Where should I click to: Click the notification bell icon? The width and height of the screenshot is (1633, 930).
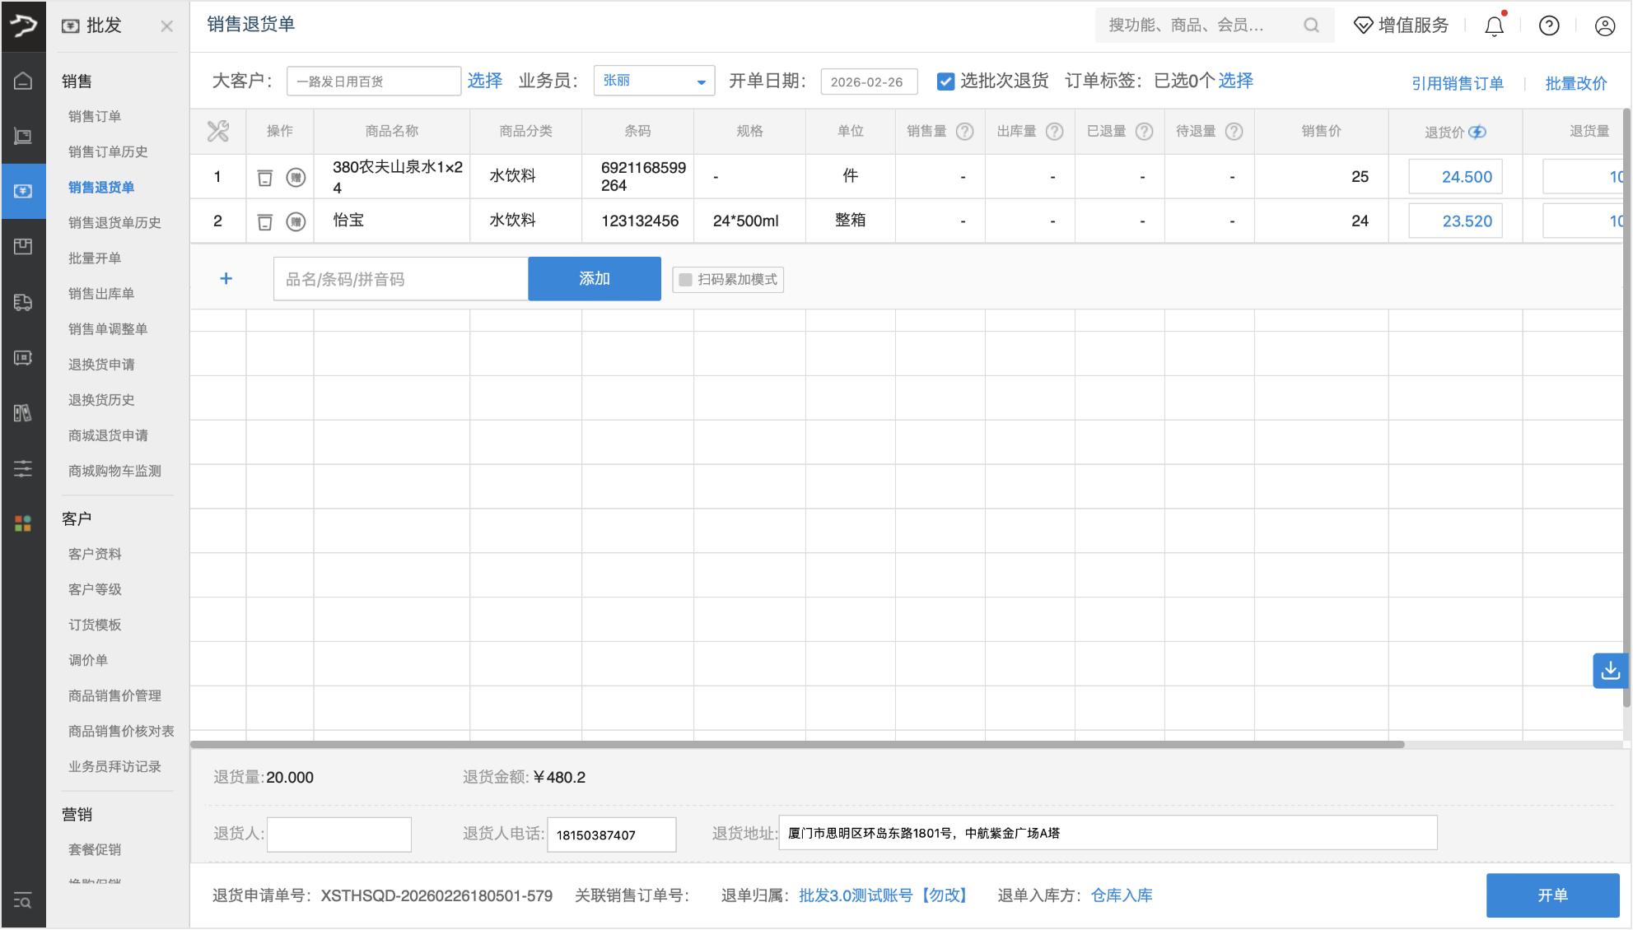[1494, 26]
